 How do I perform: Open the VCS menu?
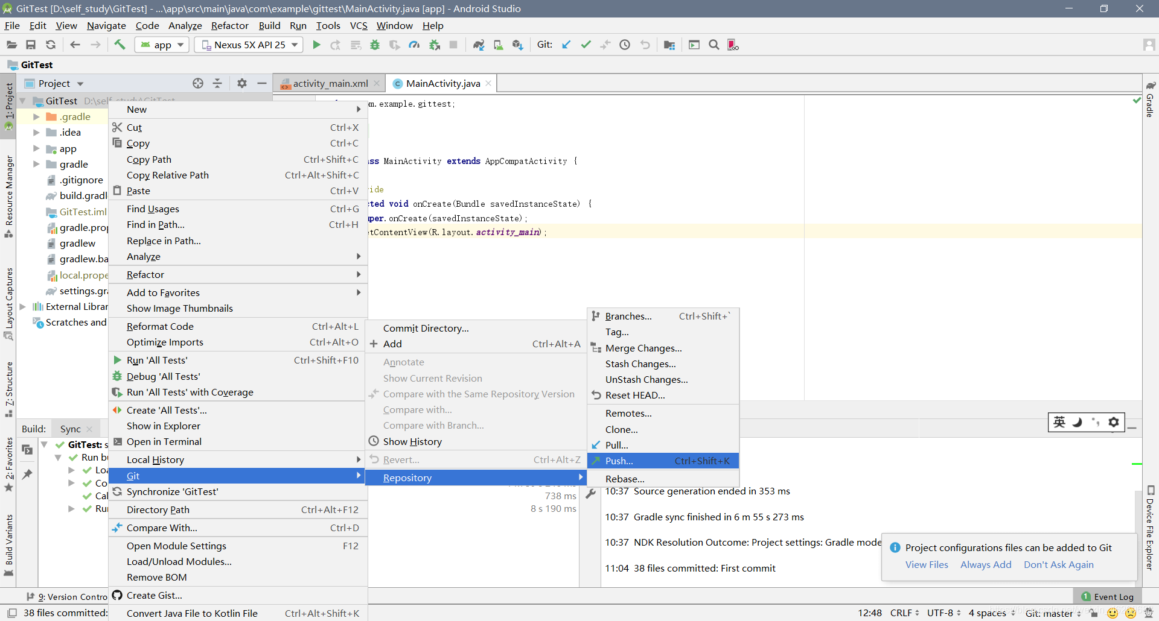[x=359, y=25]
